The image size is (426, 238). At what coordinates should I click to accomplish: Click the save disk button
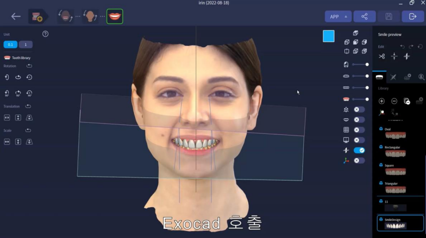389,16
